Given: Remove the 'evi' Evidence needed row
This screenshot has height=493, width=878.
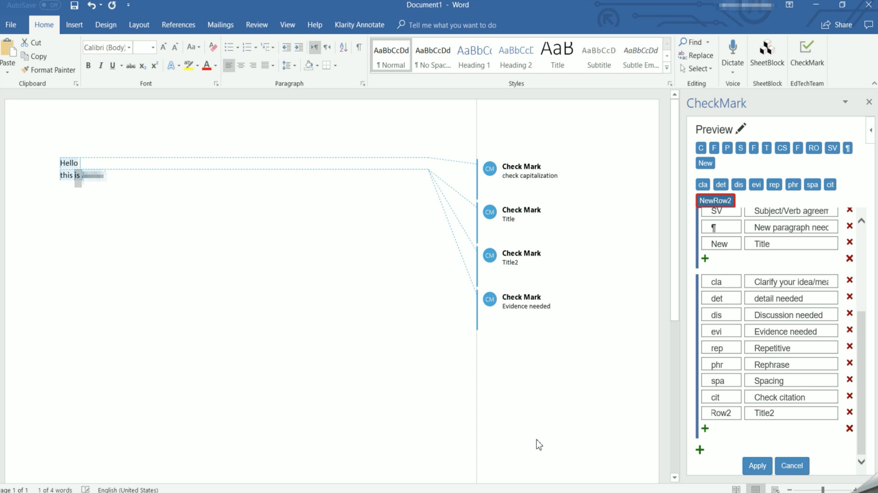Looking at the screenshot, I should click(850, 330).
